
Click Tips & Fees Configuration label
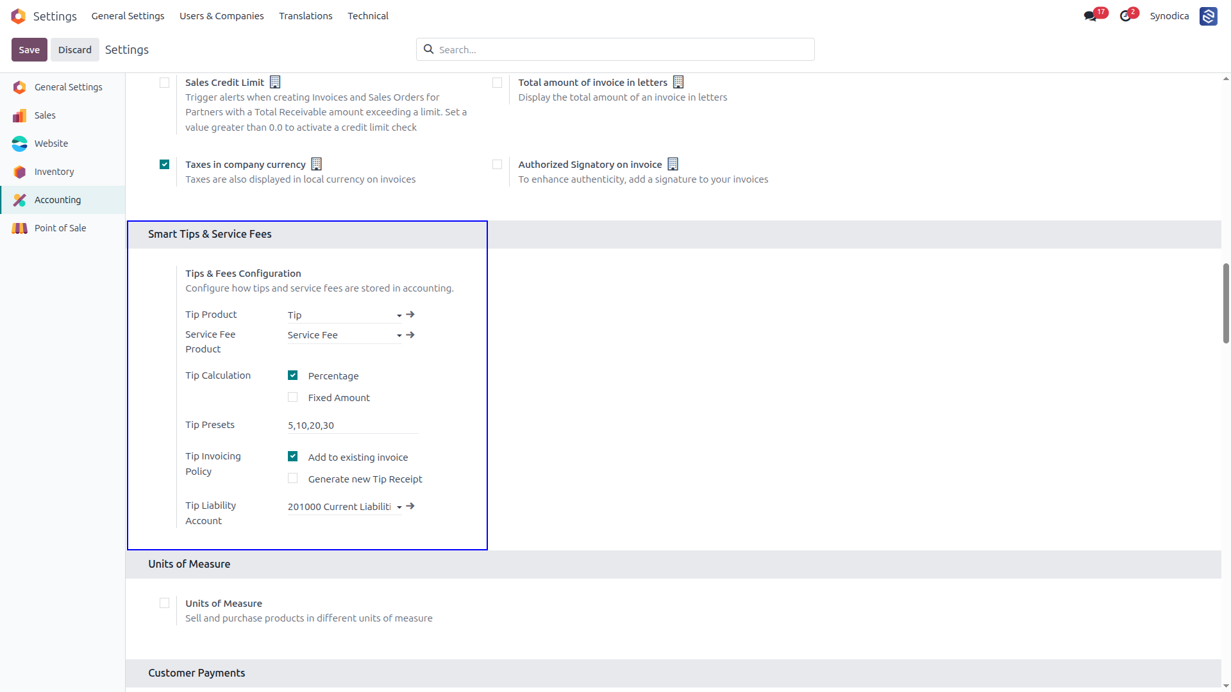(x=243, y=274)
